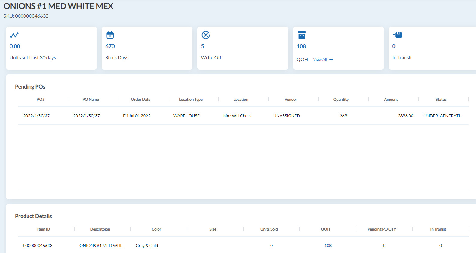This screenshot has height=253, width=476.
Task: Click the 670 stock days value
Action: pos(110,46)
